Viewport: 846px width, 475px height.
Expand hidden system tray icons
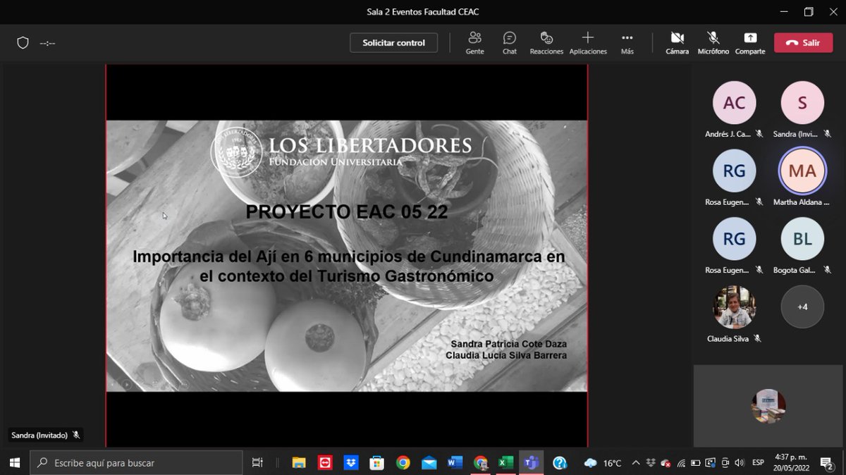click(636, 463)
